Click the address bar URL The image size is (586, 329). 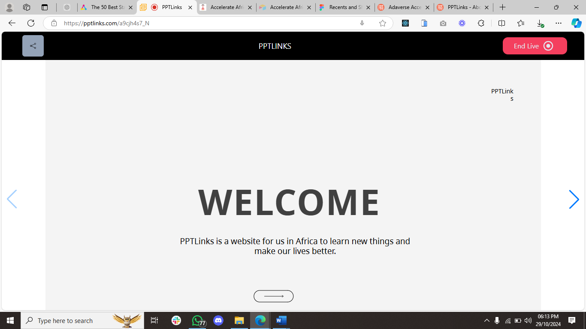pos(106,23)
